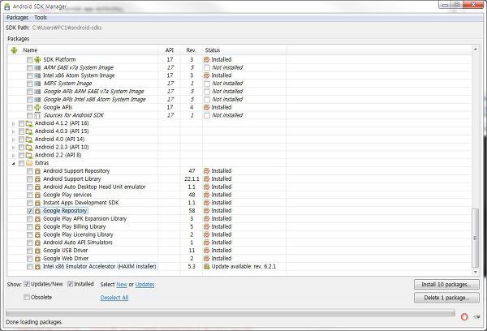Click the Extras folder icon

point(29,163)
